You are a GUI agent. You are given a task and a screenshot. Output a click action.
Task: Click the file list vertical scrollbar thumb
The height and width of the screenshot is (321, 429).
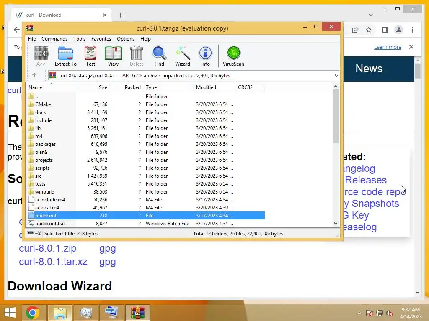336,116
